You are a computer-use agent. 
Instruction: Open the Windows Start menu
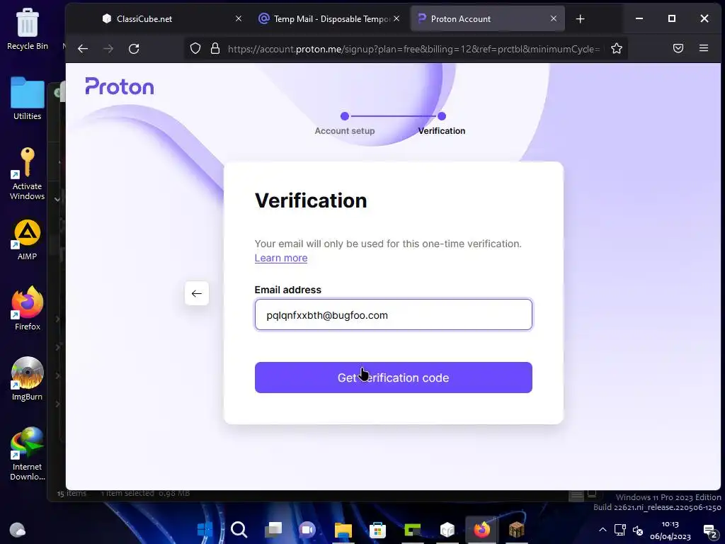[205, 529]
